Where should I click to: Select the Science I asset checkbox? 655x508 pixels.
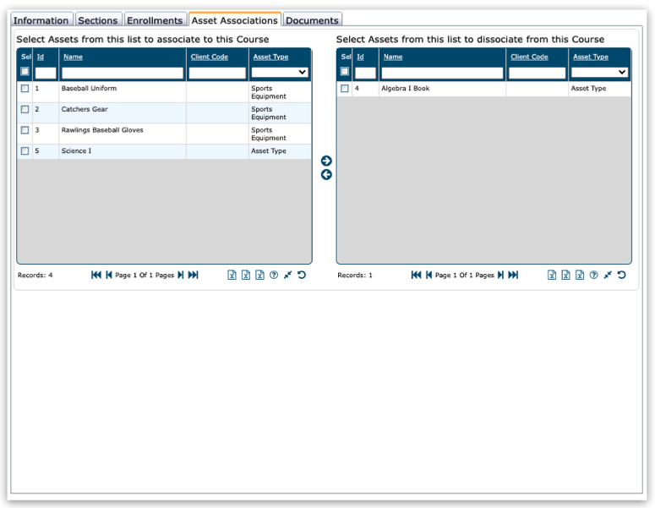(x=25, y=151)
